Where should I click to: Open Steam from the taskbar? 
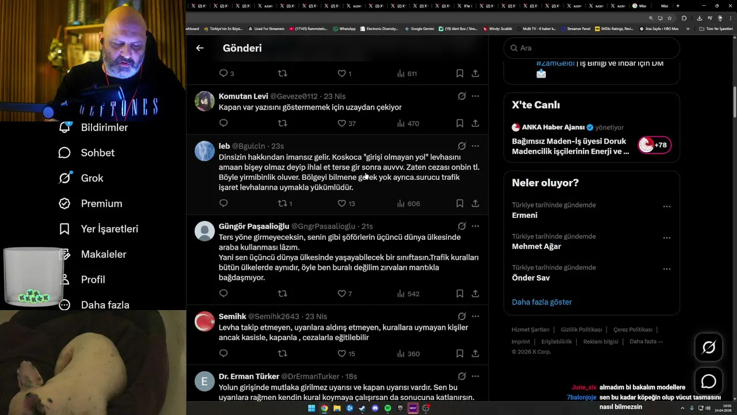(362, 408)
